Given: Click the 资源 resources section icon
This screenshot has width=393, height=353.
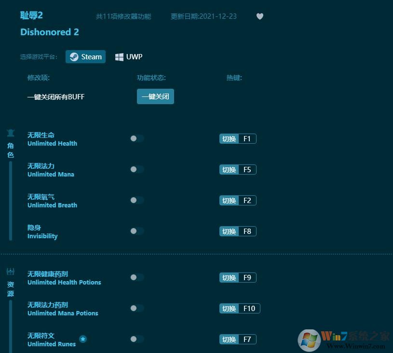Looking at the screenshot, I should pyautogui.click(x=10, y=271).
